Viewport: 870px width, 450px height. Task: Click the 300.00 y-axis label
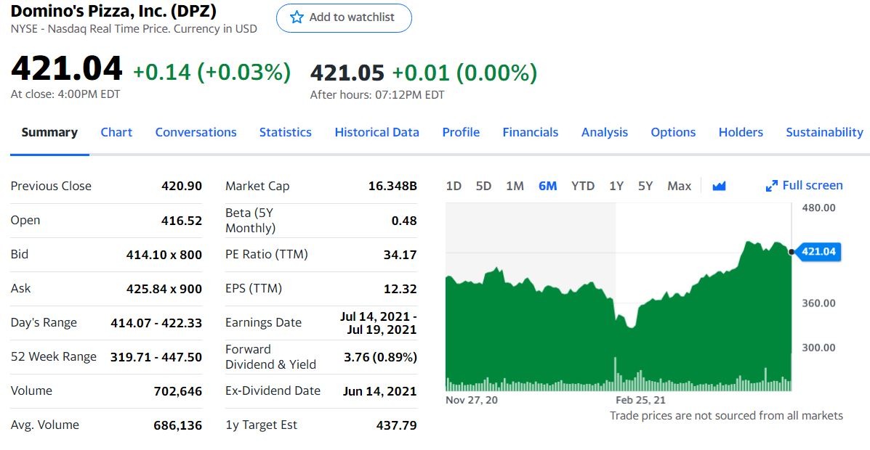pos(818,348)
